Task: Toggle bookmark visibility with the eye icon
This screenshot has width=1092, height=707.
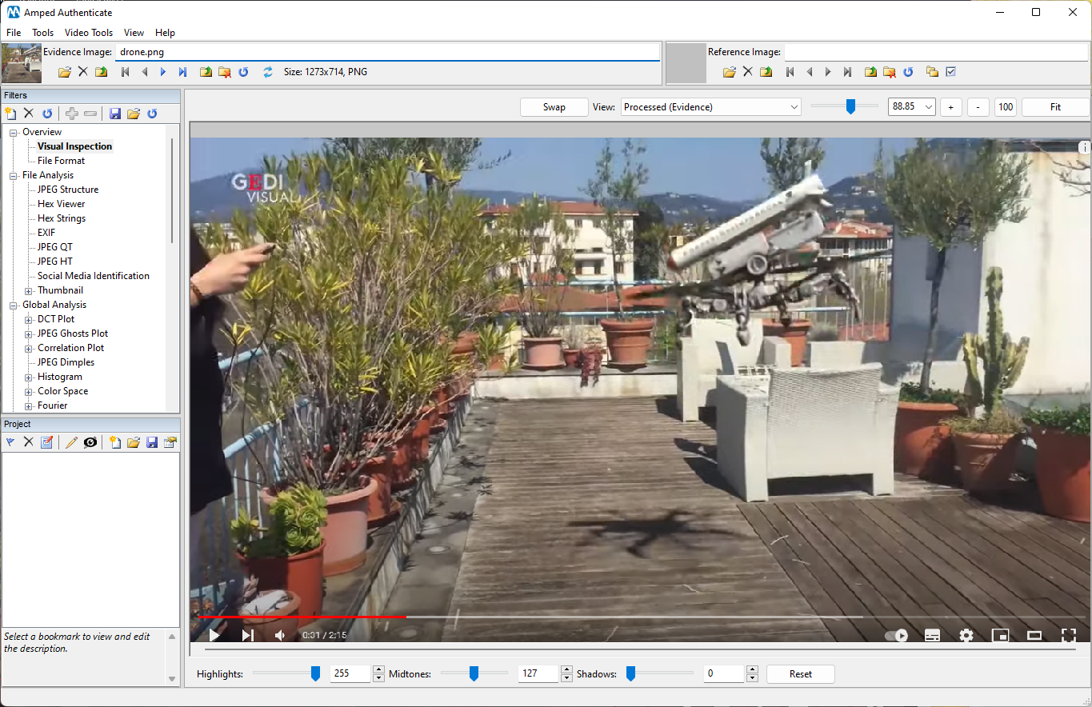Action: 90,441
